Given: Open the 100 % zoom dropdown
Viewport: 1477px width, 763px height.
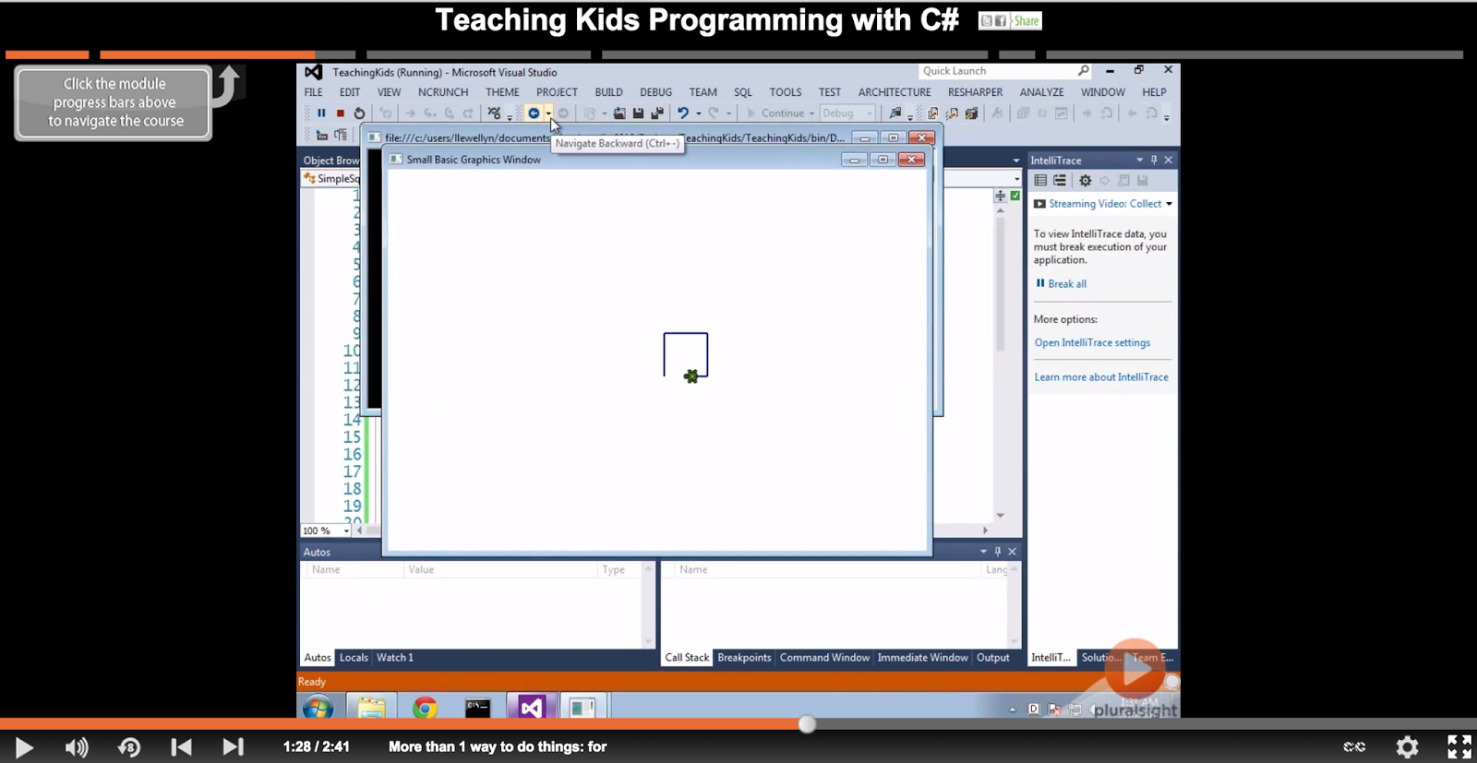Looking at the screenshot, I should 346,531.
